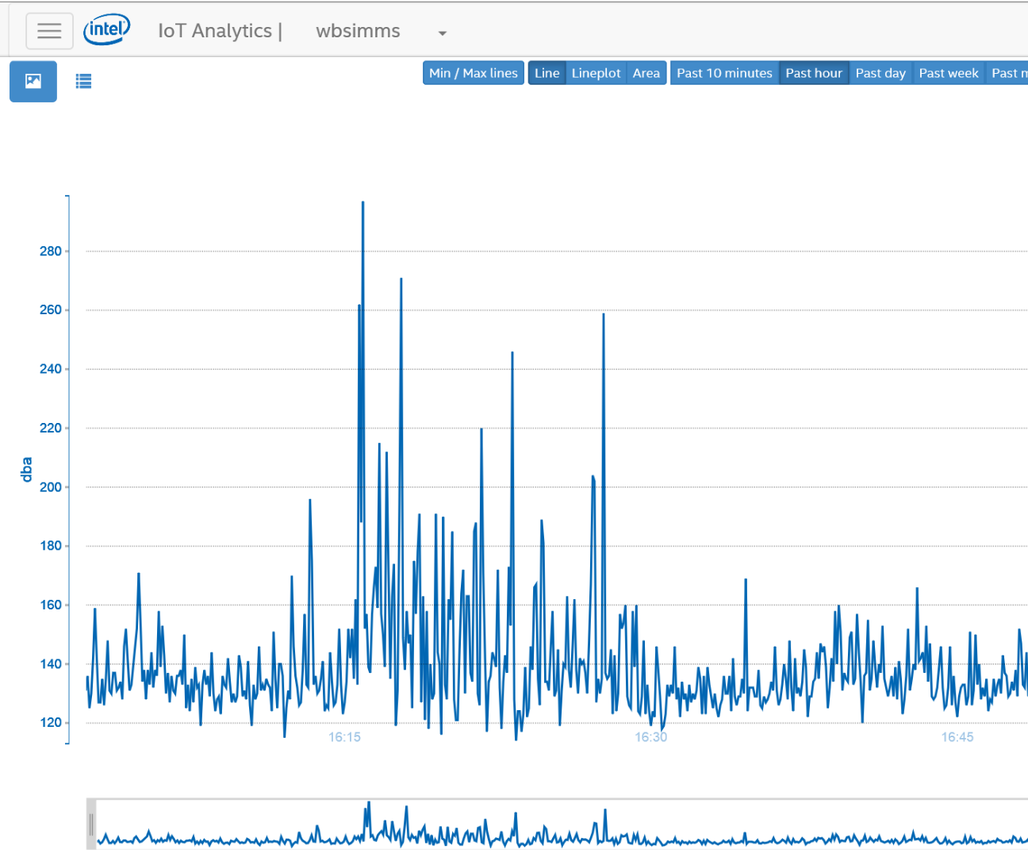Click the 120 y-axis label
The image size is (1028, 857).
51,723
